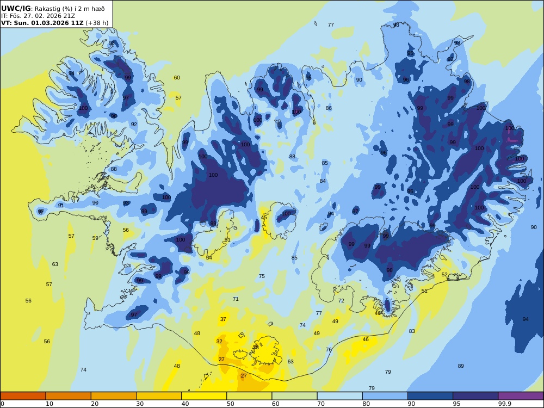Click legend tick label "99.9"

pyautogui.click(x=504, y=404)
